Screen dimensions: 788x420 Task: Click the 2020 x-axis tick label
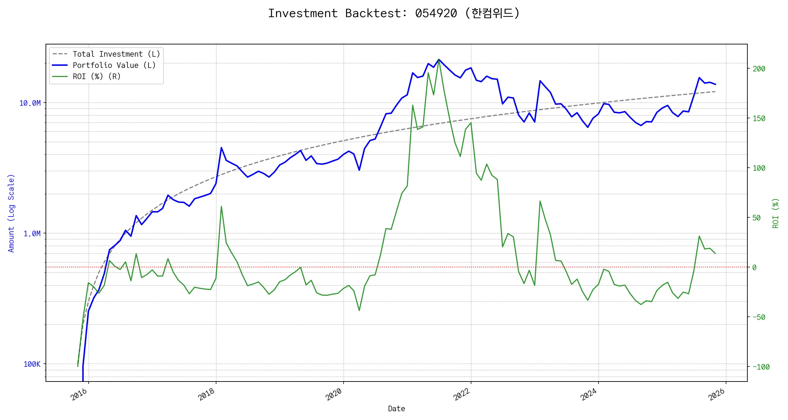coord(334,394)
